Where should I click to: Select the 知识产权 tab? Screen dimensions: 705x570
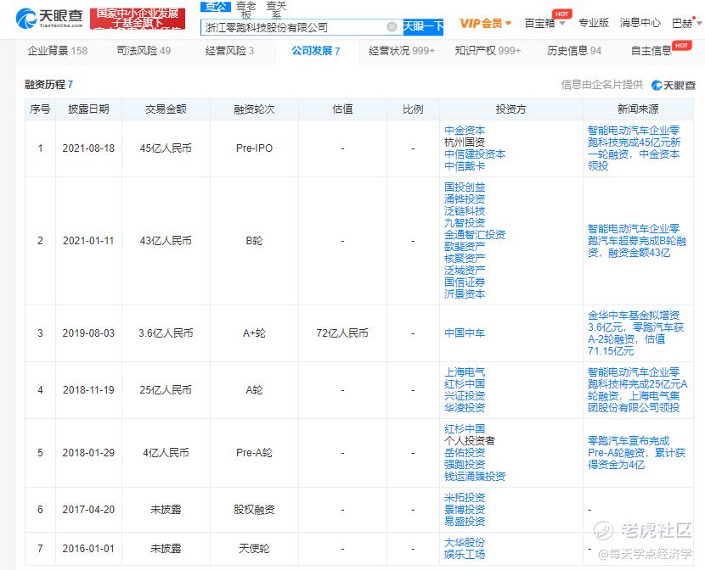click(488, 51)
